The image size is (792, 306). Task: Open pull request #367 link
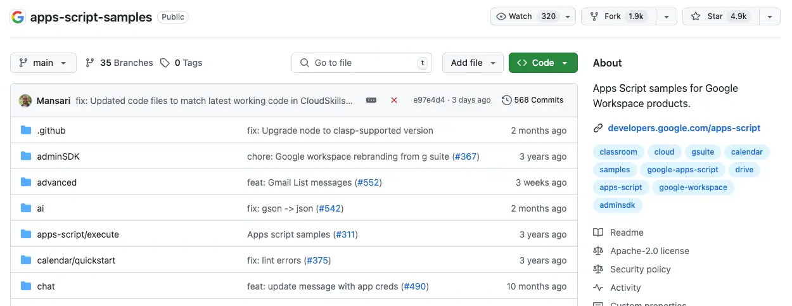pyautogui.click(x=466, y=156)
